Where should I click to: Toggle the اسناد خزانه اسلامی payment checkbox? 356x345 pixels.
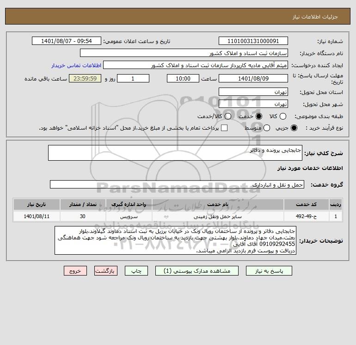click(224, 128)
